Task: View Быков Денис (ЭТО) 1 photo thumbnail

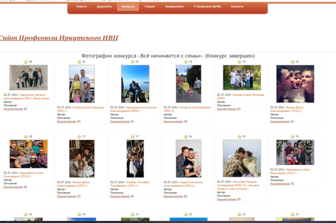Action: pyautogui.click(x=82, y=159)
